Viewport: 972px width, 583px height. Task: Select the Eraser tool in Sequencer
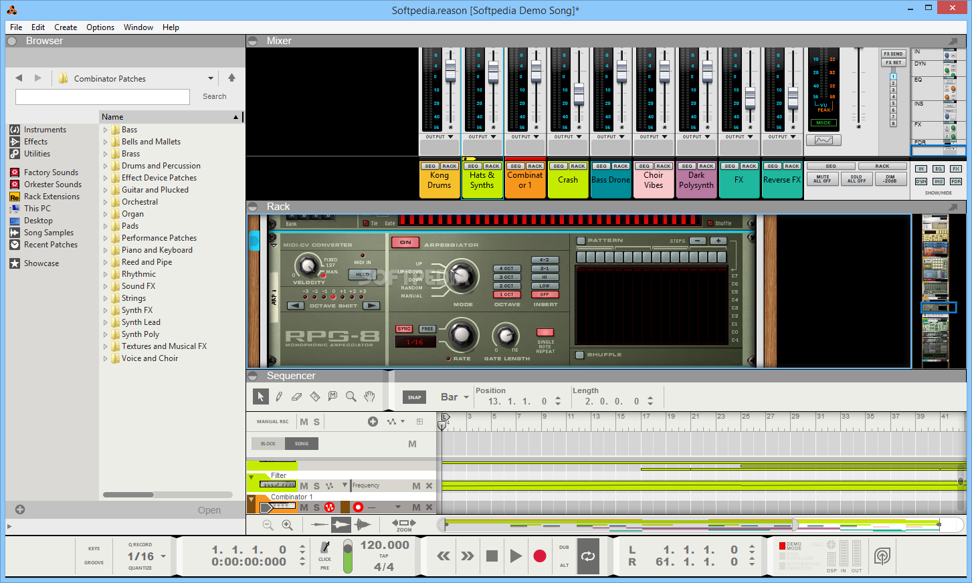[297, 396]
